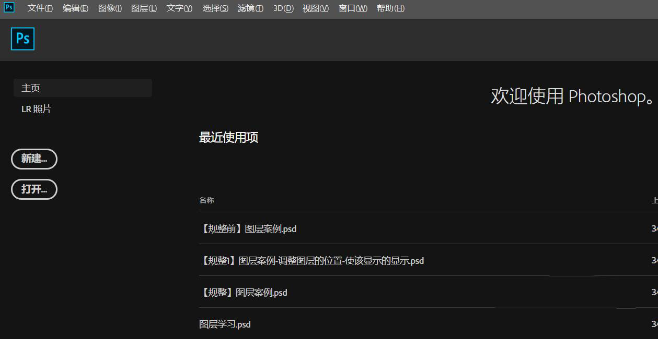The height and width of the screenshot is (339, 658).
Task: Open the 文件 menu
Action: tap(40, 8)
